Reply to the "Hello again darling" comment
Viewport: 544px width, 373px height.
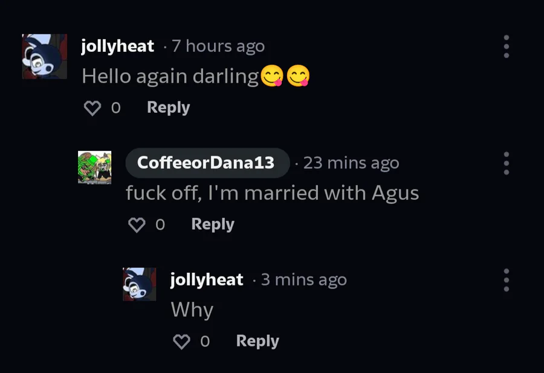[x=168, y=107]
